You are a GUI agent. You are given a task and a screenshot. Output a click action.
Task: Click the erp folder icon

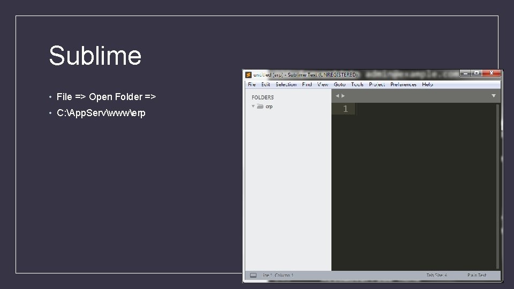[260, 106]
